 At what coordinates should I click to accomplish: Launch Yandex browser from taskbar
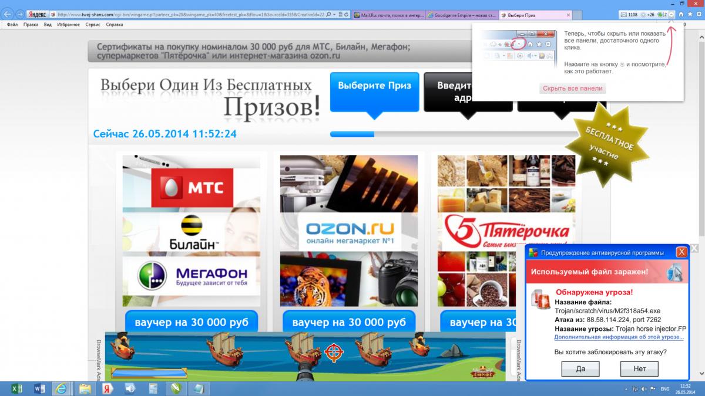pos(108,388)
